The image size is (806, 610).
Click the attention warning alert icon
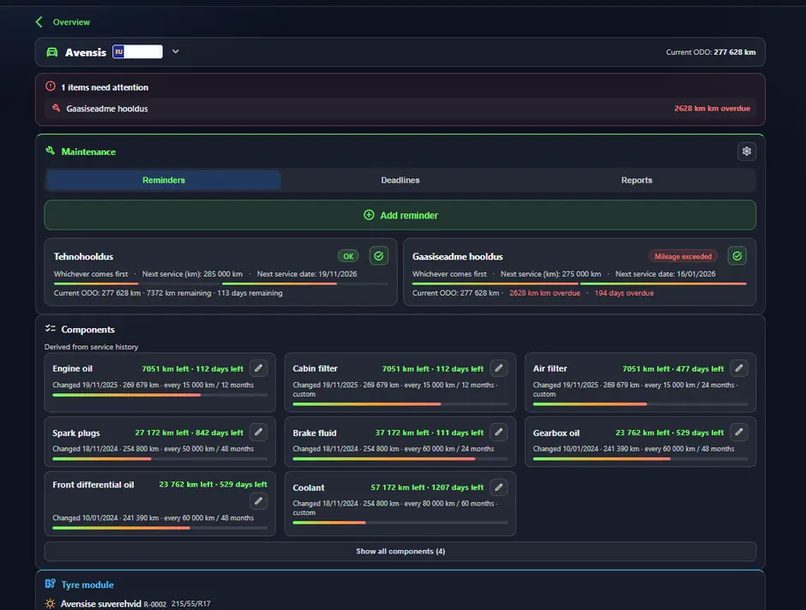tap(51, 87)
